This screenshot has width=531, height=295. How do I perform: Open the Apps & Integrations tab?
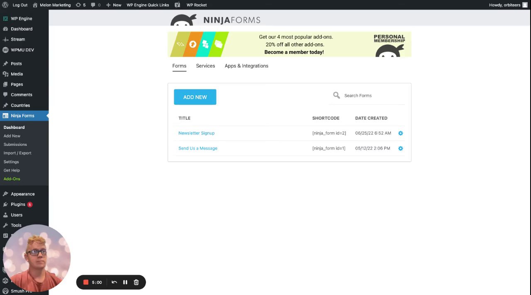click(246, 66)
